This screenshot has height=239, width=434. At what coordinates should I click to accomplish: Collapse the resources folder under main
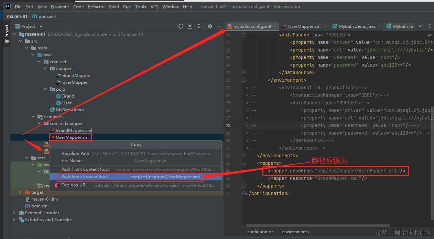point(33,117)
